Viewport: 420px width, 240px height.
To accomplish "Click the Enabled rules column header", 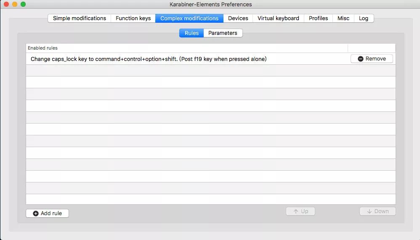I will coord(187,48).
